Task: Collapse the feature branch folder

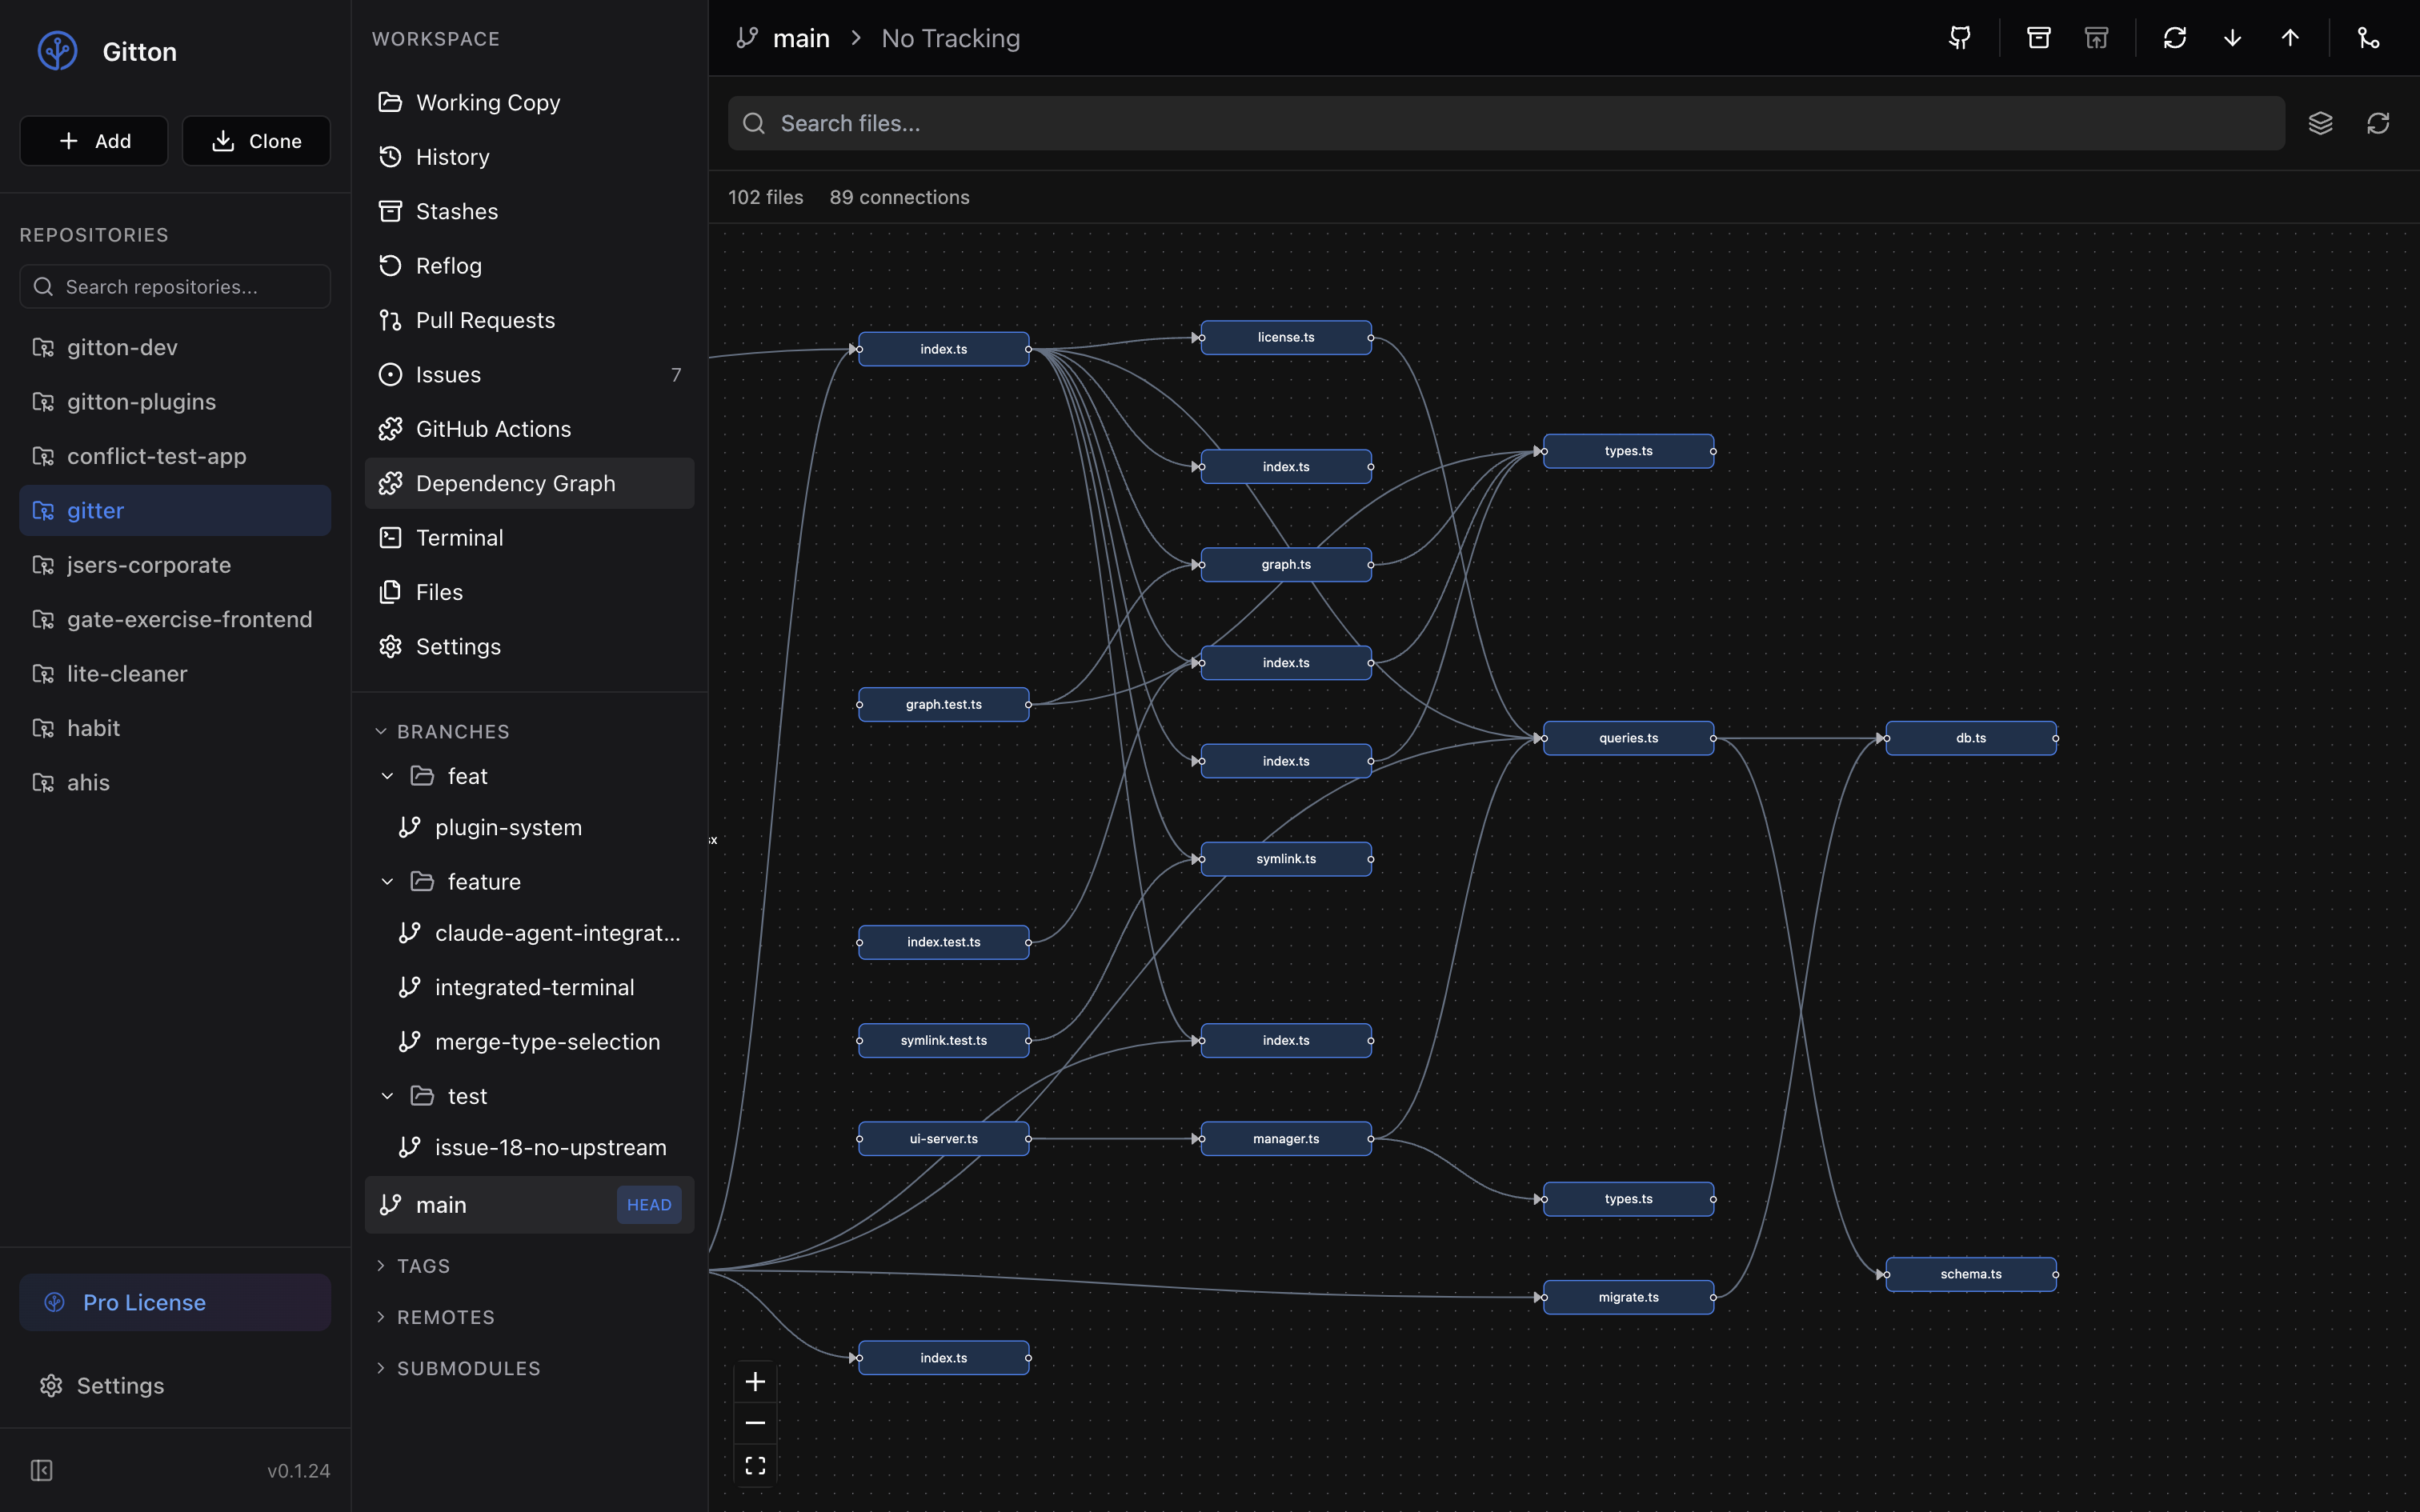Action: point(388,881)
